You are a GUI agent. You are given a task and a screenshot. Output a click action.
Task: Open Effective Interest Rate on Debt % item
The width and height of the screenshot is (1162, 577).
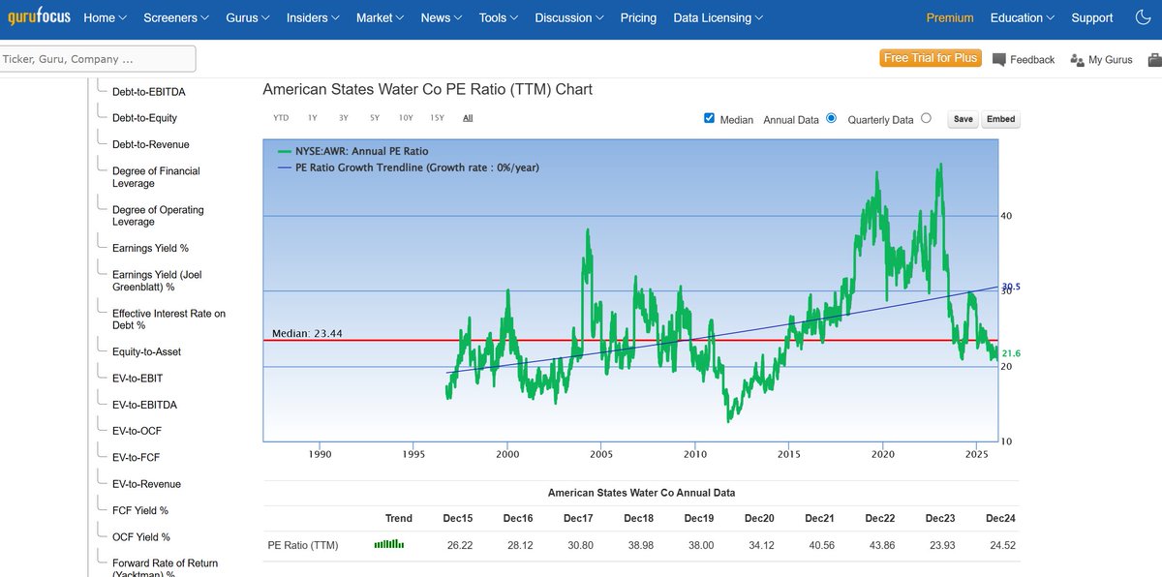168,319
